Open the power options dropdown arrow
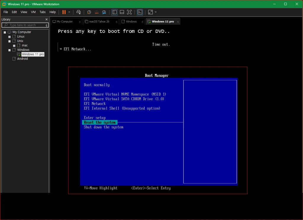Viewport: 303px width, 220px height. click(x=69, y=12)
